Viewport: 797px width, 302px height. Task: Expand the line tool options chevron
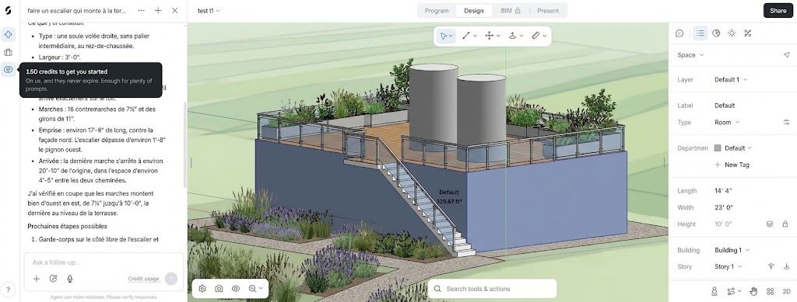coord(476,36)
